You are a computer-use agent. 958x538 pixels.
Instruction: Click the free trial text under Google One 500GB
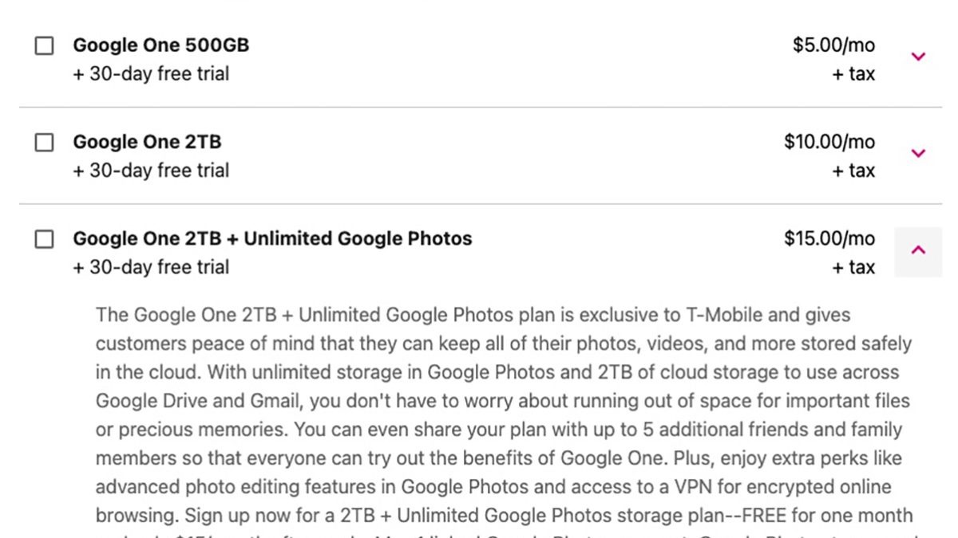[151, 74]
